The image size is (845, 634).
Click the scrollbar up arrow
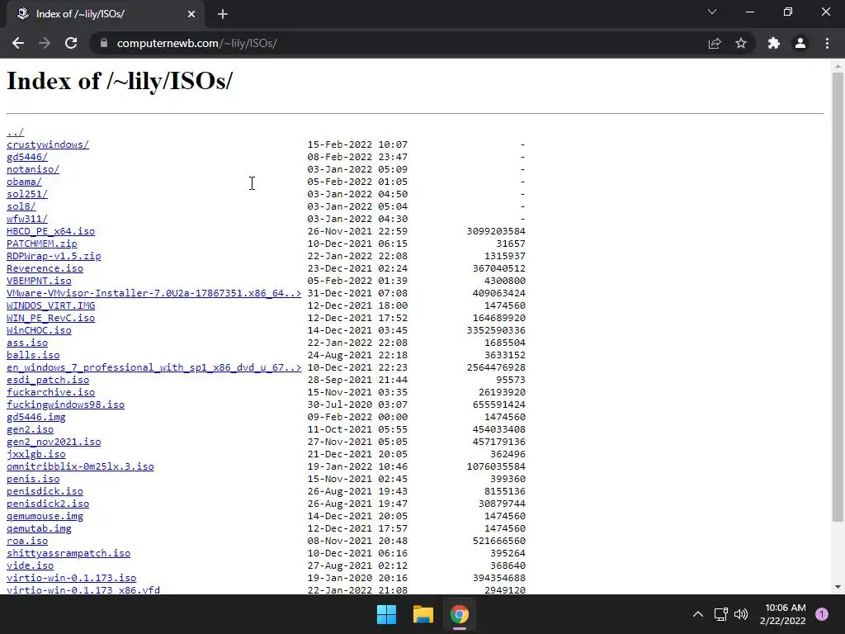838,66
